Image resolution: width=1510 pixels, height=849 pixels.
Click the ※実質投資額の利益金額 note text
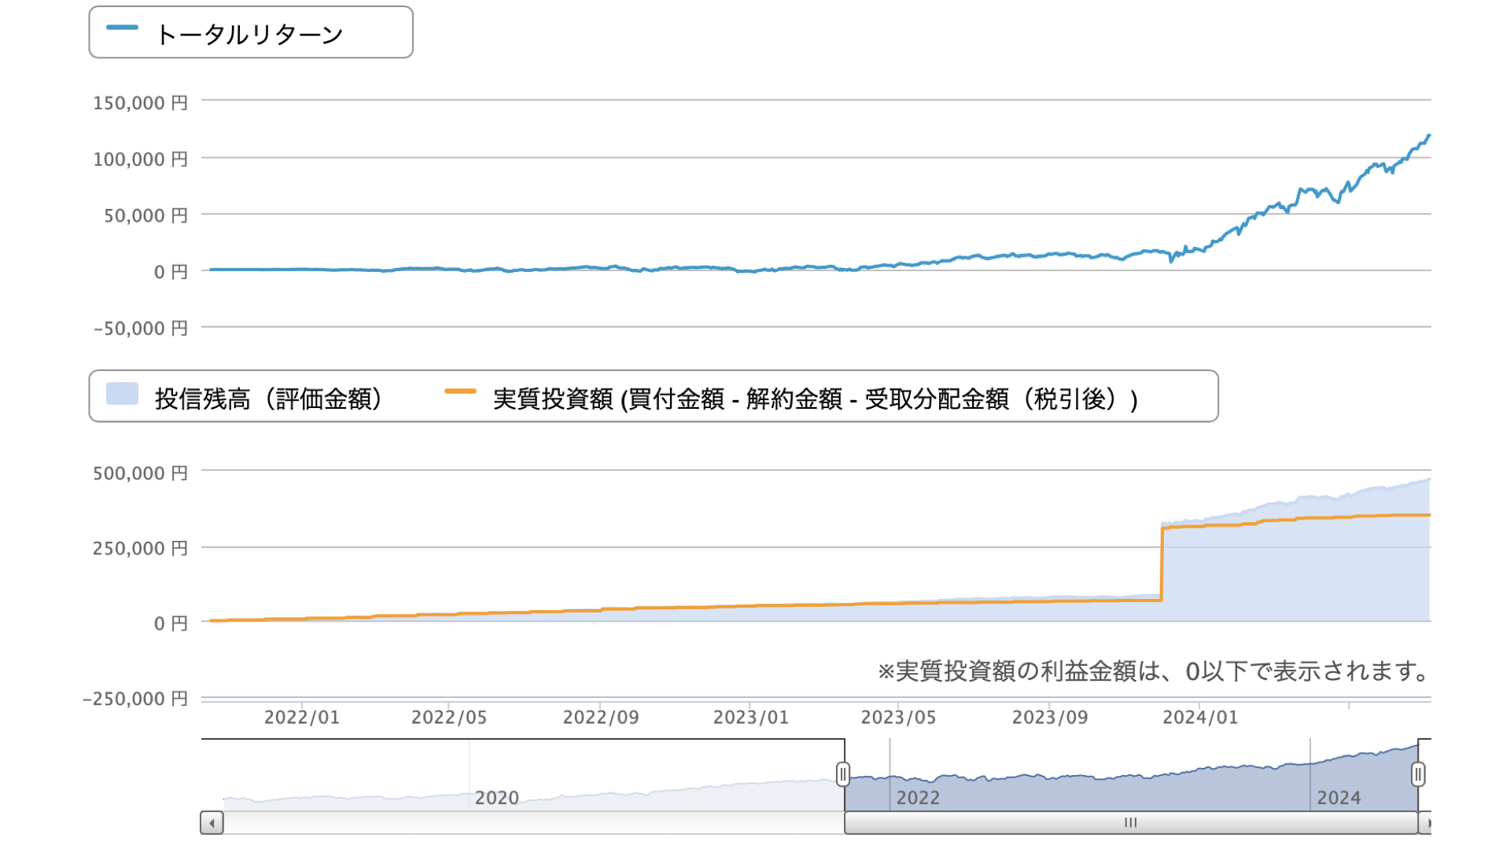pyautogui.click(x=1153, y=671)
